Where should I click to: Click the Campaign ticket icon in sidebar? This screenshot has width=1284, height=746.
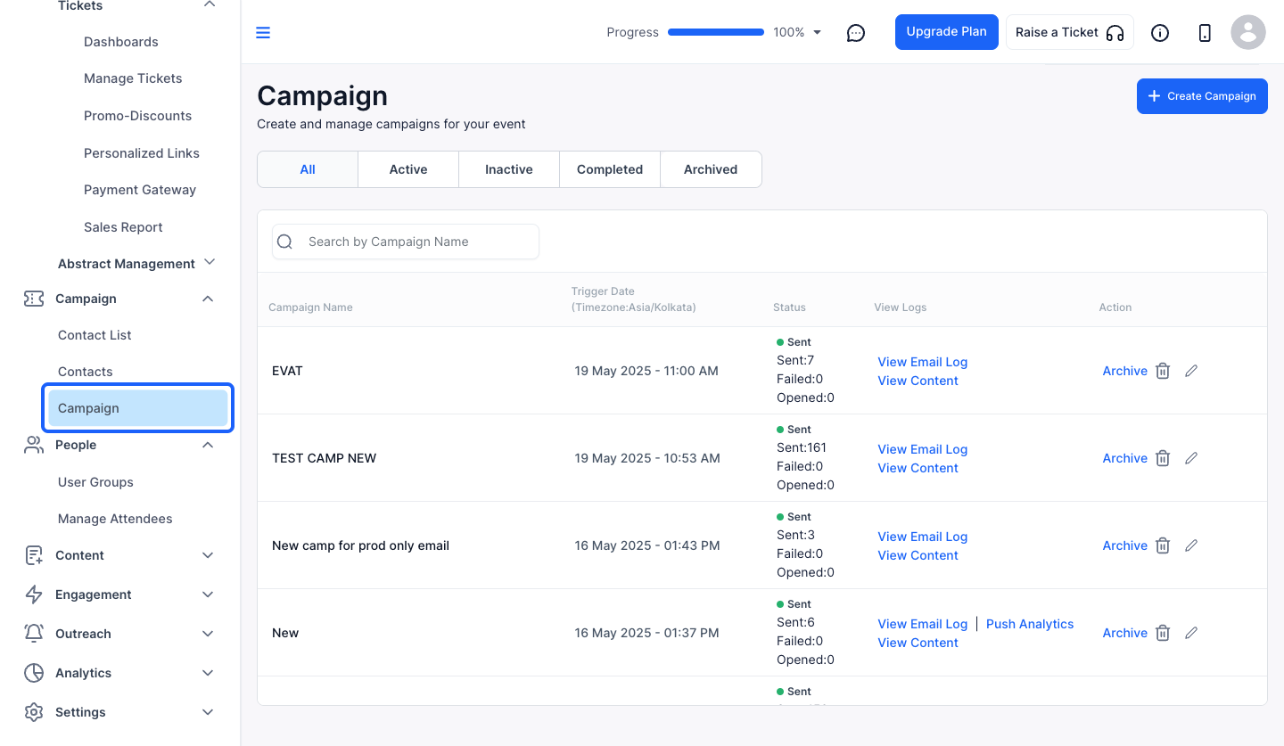point(34,299)
